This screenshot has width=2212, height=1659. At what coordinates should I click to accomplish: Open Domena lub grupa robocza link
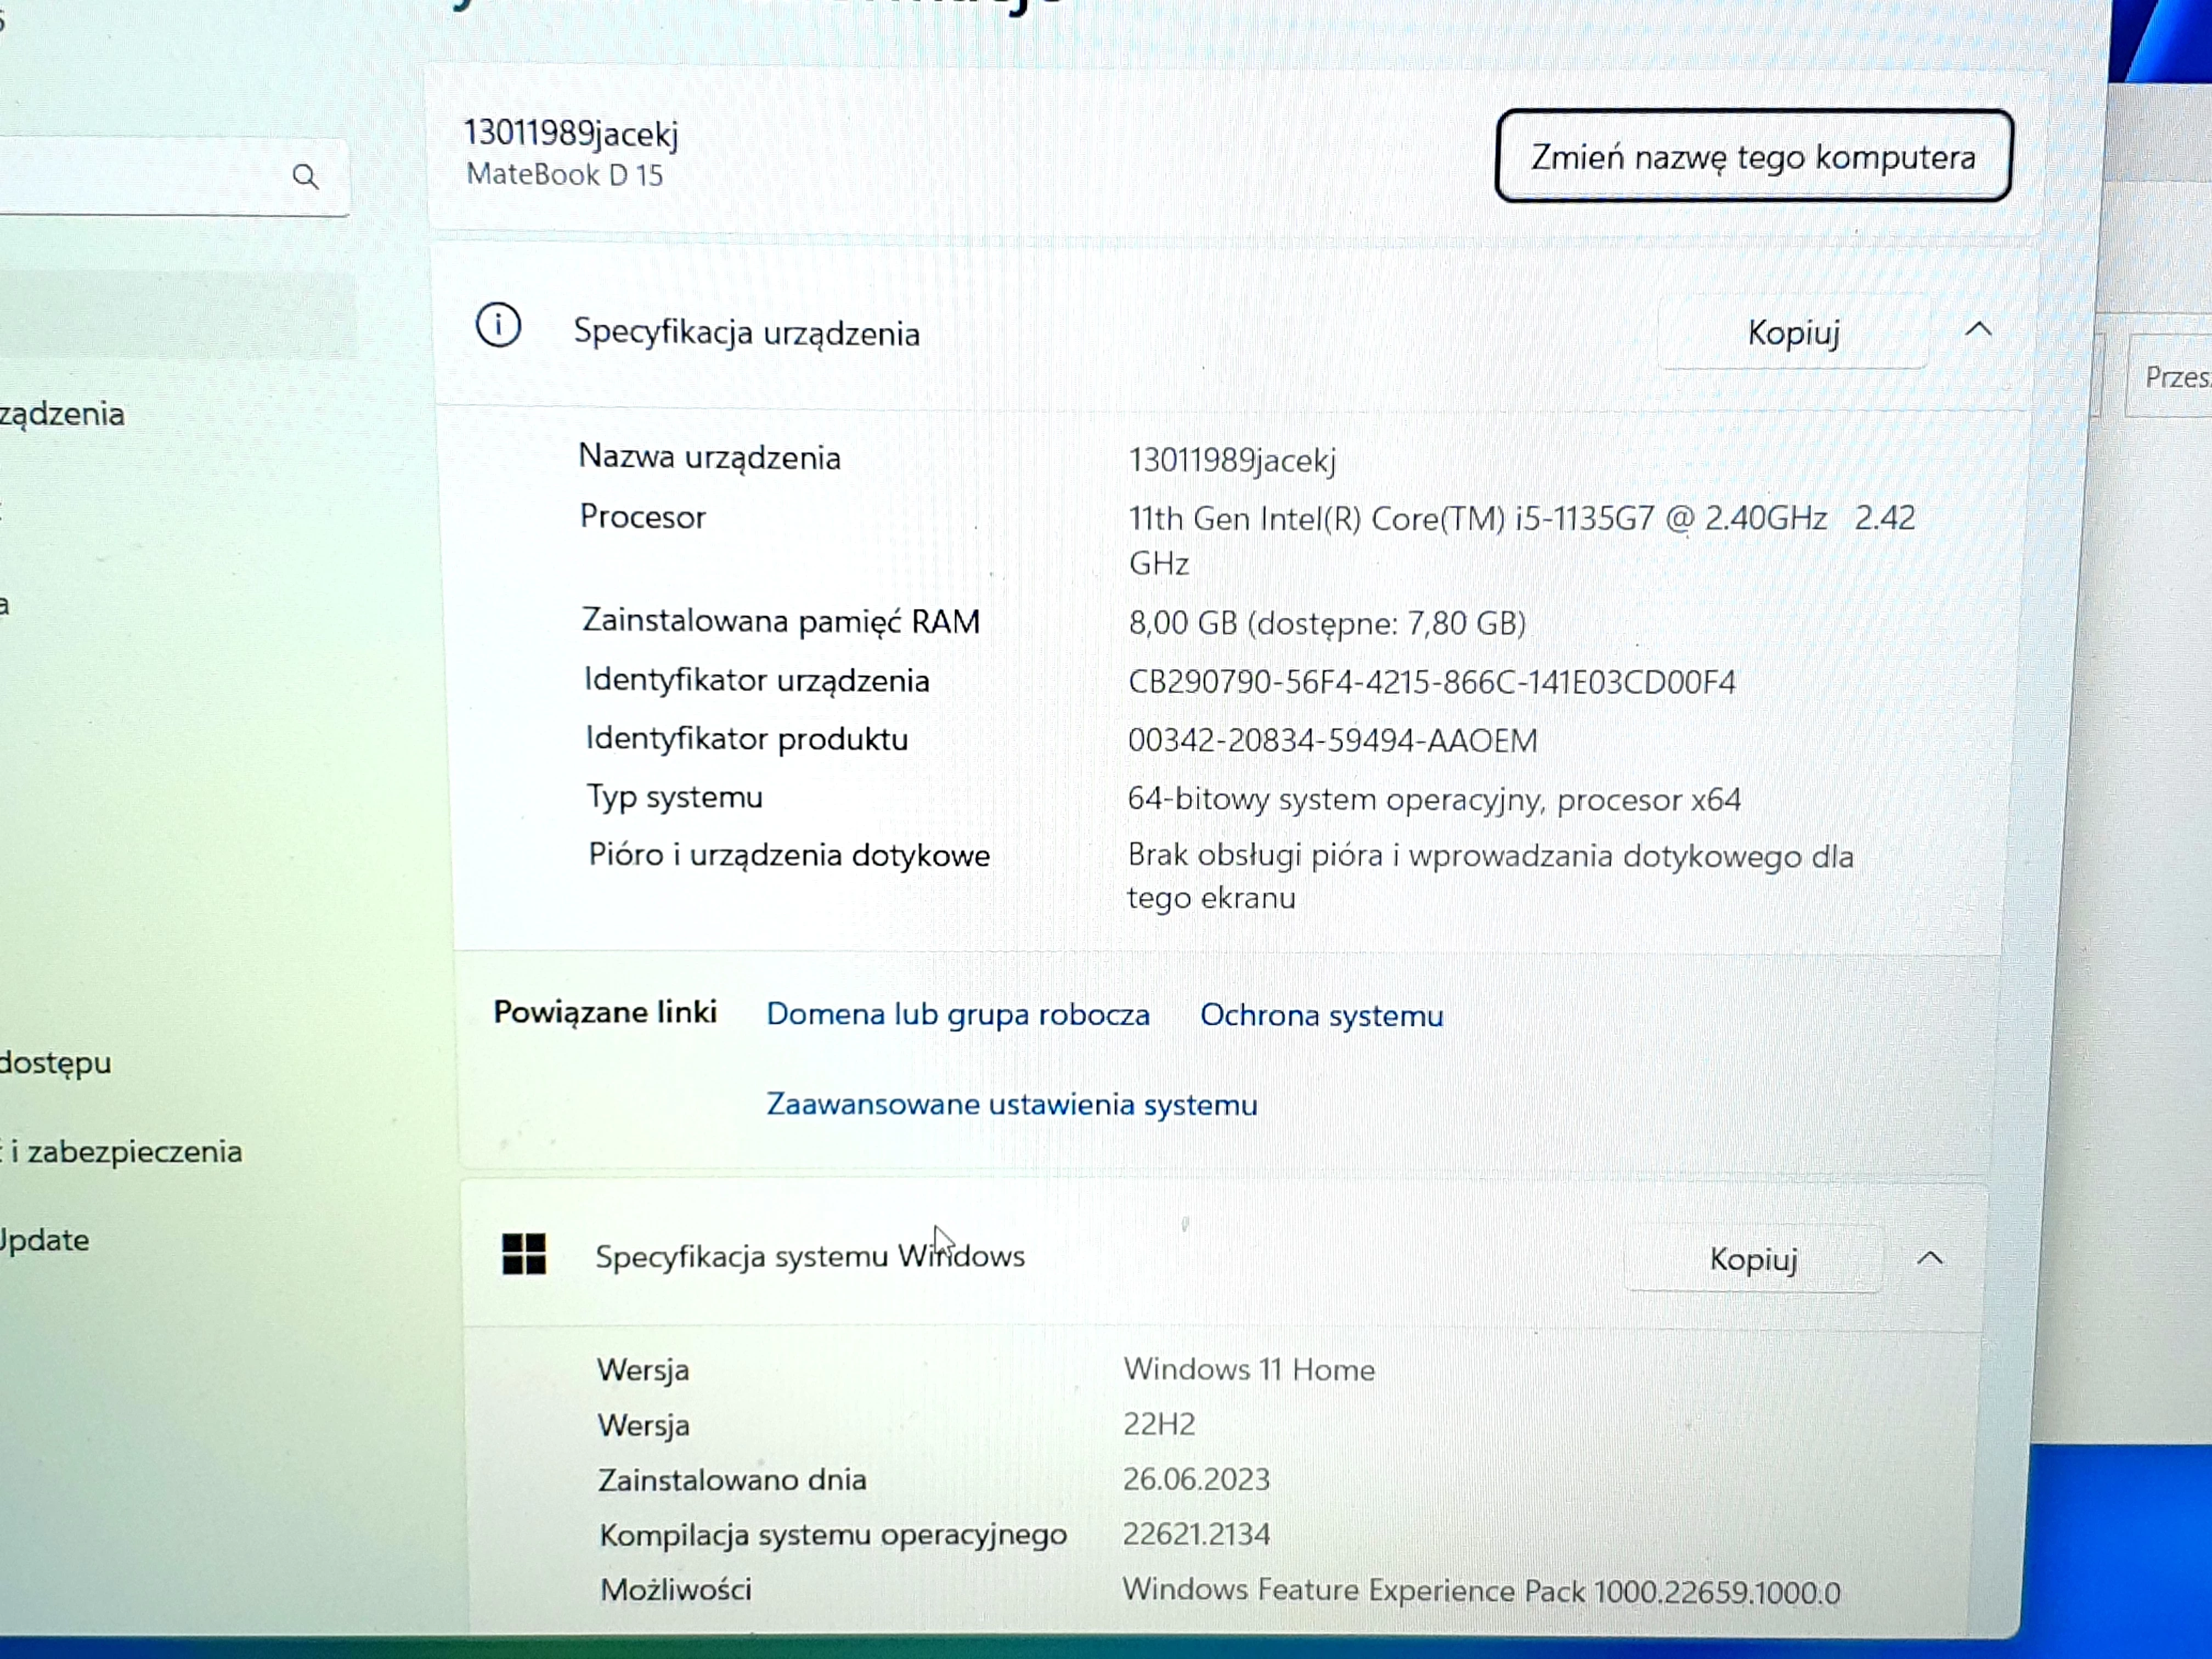tap(958, 1014)
